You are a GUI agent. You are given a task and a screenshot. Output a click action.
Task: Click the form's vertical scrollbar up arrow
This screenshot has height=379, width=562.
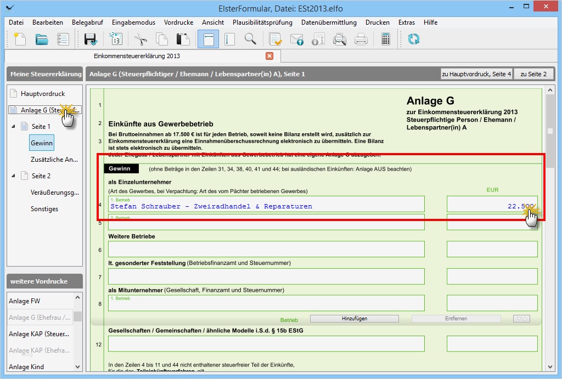550,90
